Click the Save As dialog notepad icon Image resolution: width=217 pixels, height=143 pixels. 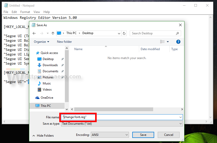pos(33,25)
